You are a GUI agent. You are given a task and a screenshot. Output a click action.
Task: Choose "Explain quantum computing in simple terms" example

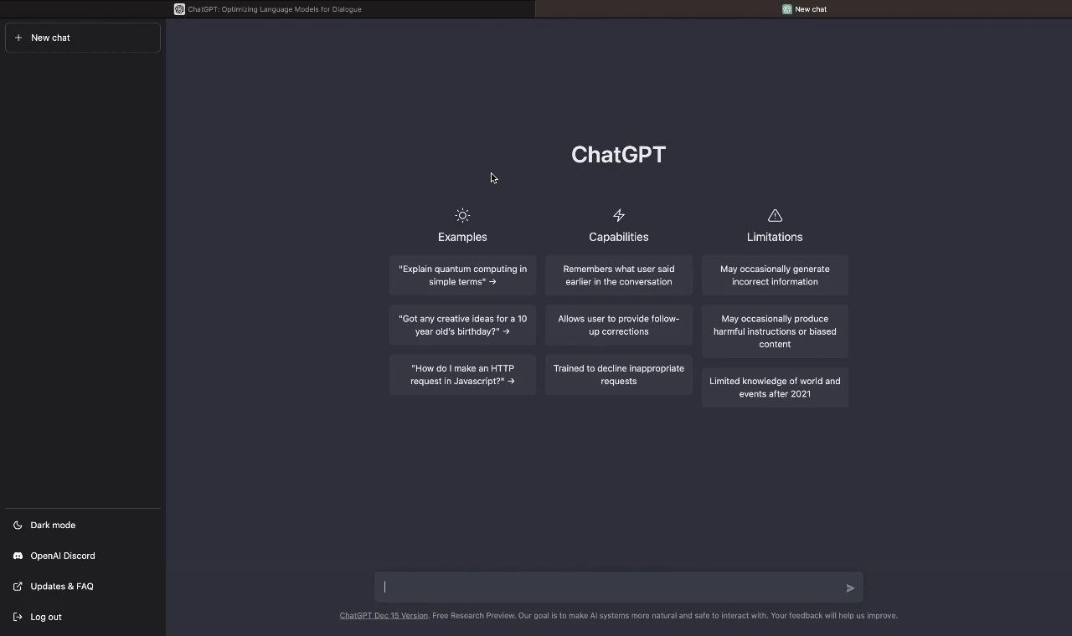(x=462, y=275)
